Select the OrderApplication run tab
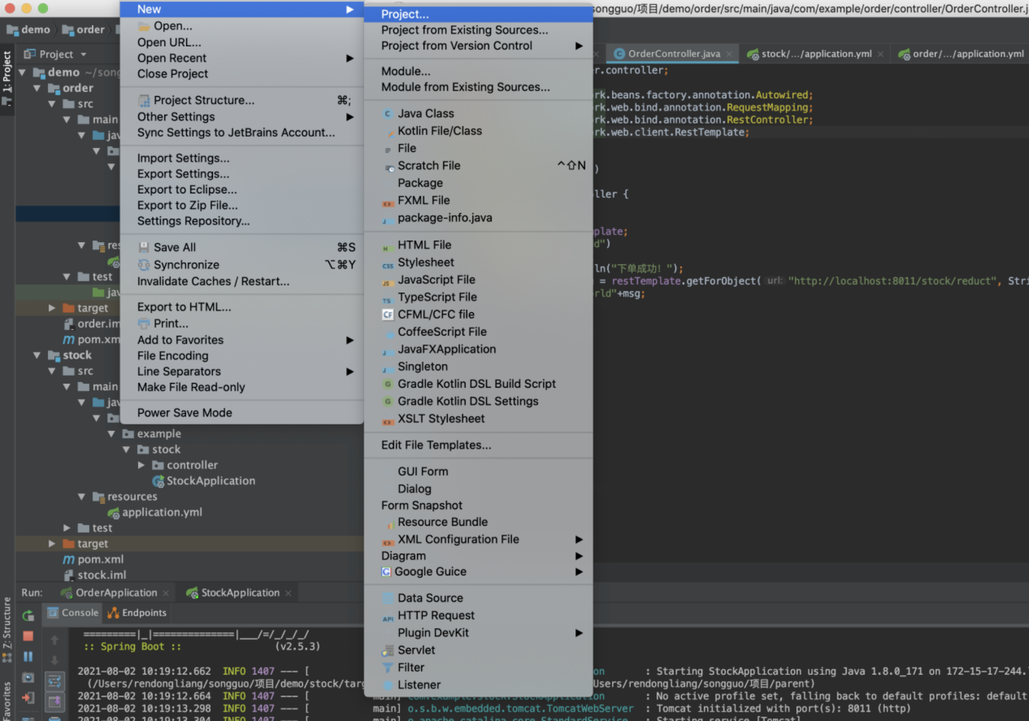This screenshot has width=1029, height=721. click(115, 593)
